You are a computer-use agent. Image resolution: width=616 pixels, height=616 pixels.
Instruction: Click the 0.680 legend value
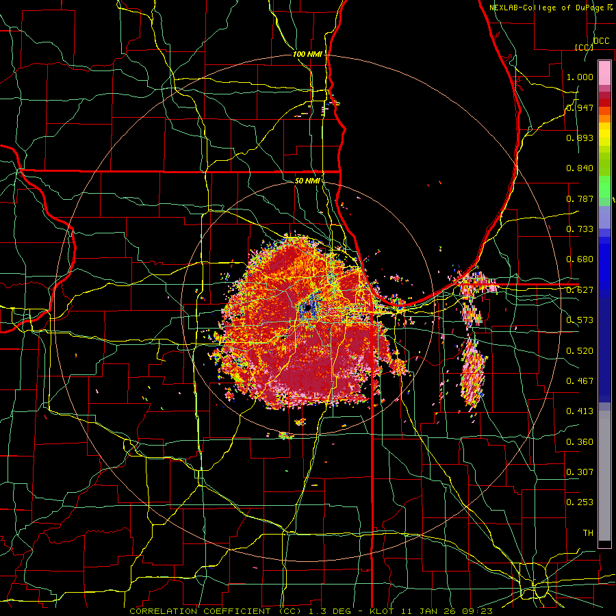pyautogui.click(x=580, y=259)
